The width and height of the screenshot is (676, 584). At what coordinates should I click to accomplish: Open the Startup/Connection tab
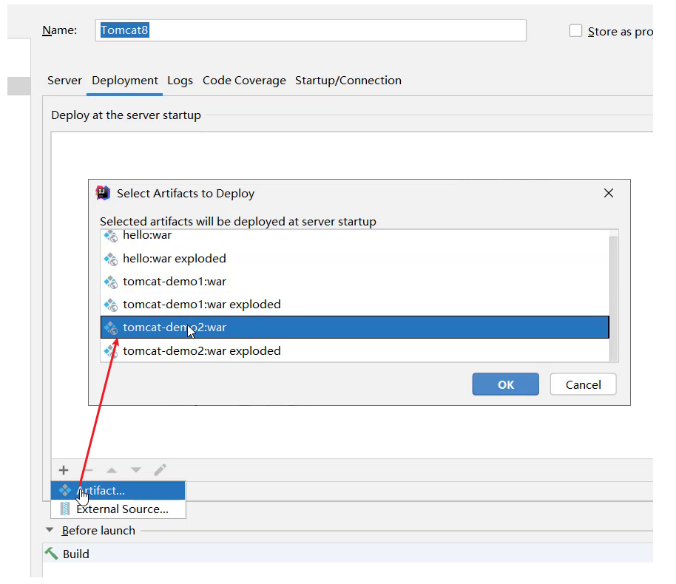[348, 81]
